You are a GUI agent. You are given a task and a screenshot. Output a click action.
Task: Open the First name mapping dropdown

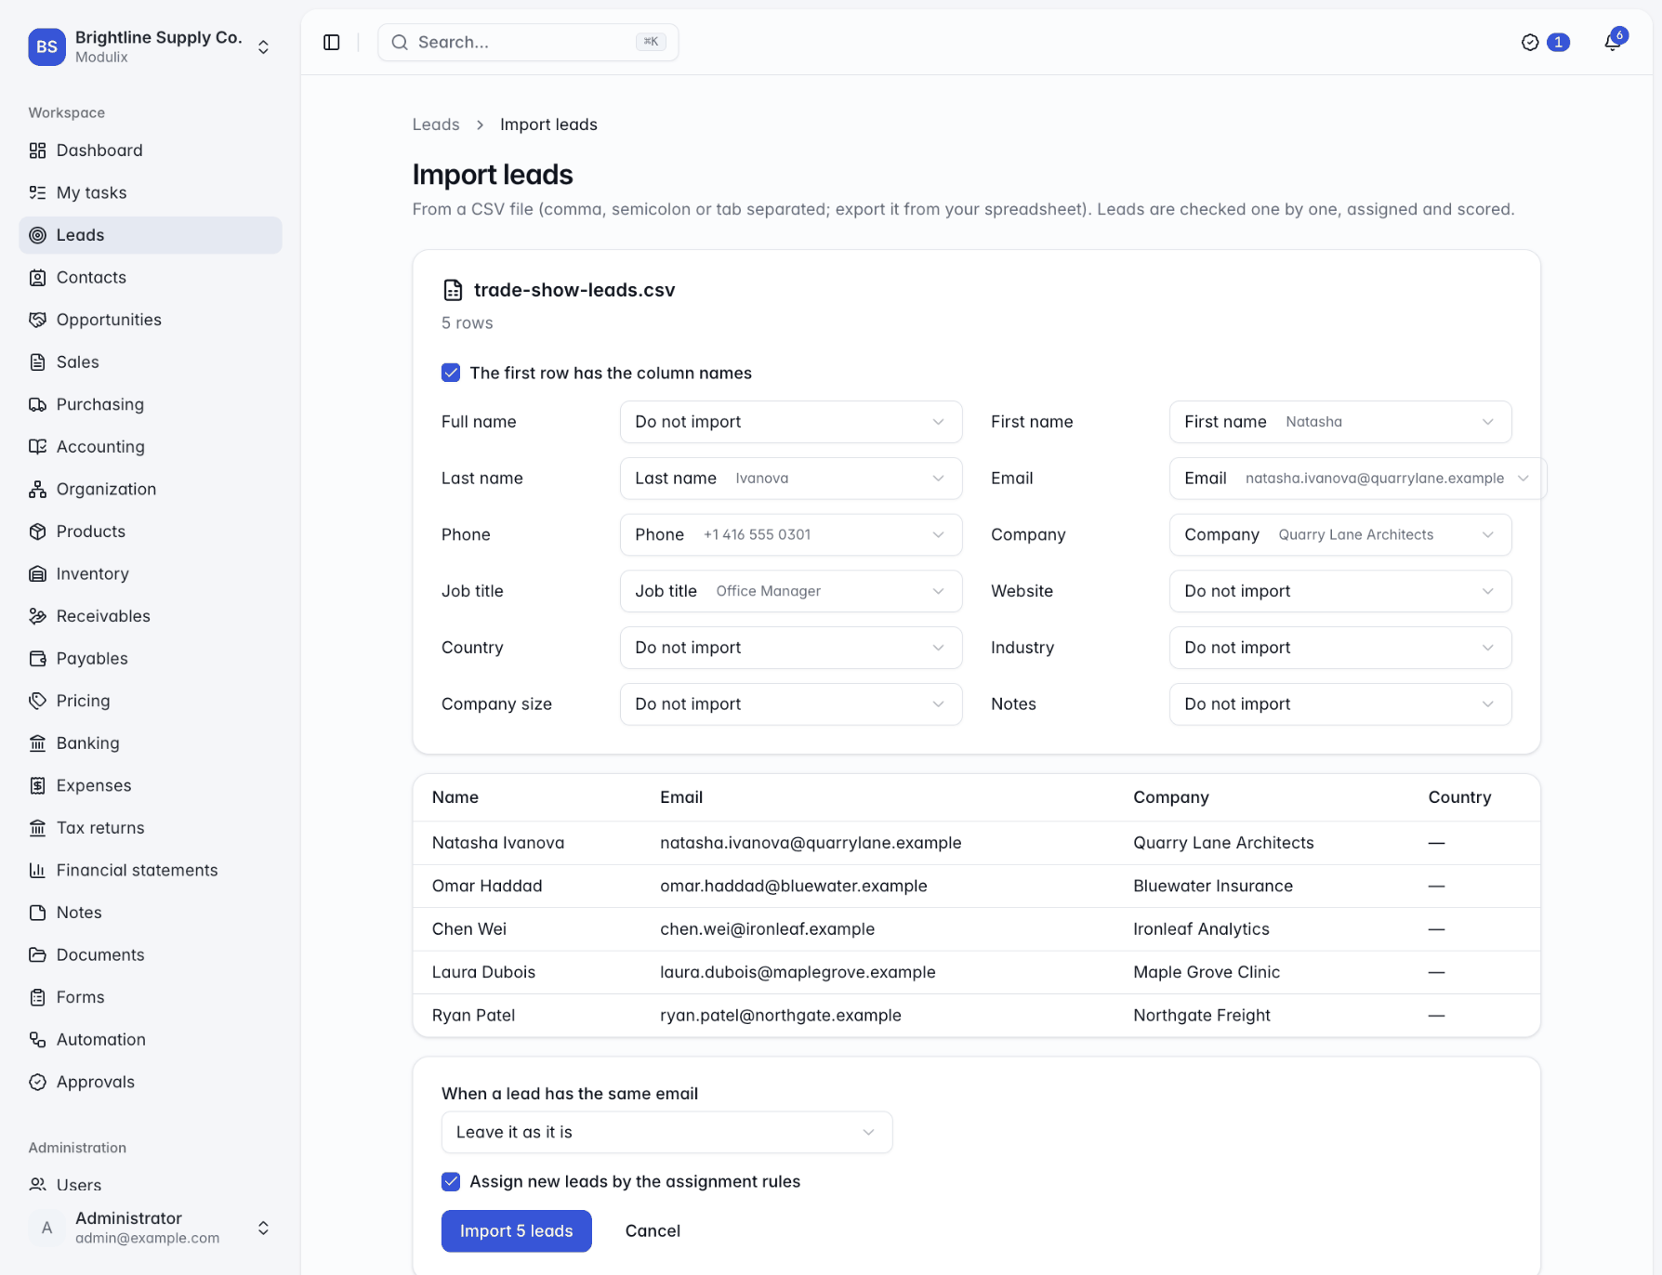[1340, 422]
